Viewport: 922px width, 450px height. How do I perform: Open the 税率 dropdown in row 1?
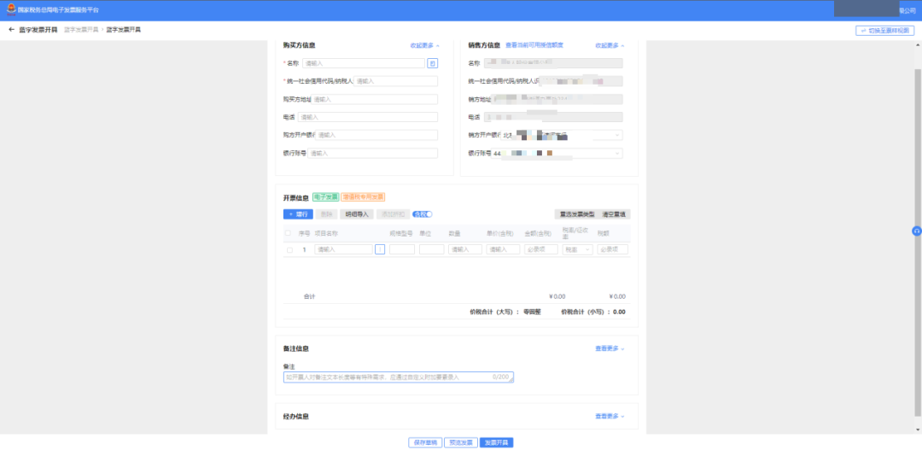point(577,249)
